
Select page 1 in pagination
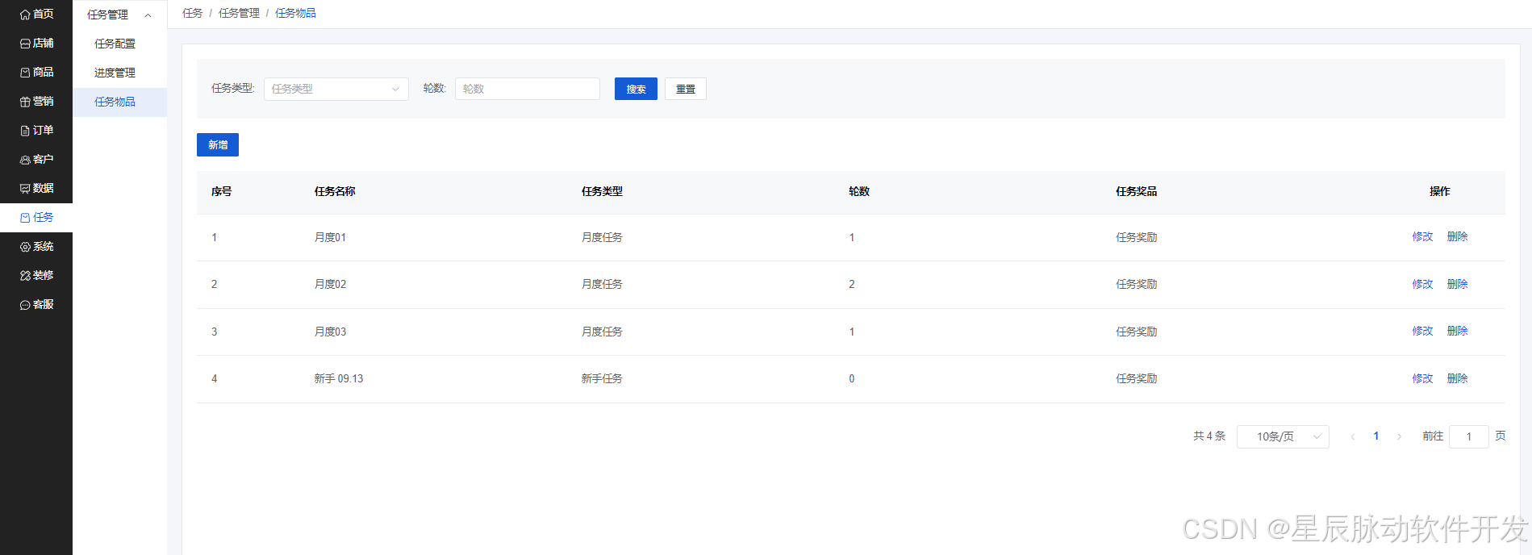pos(1376,436)
